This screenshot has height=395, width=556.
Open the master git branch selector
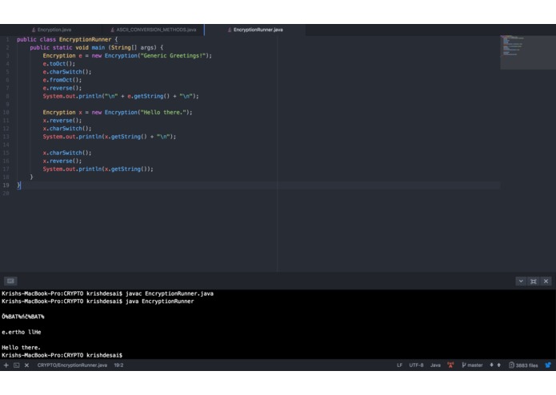(x=472, y=365)
